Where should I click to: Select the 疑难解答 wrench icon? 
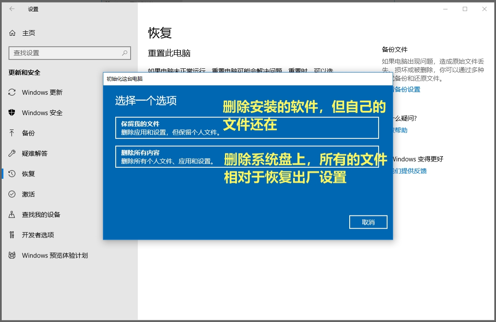pyautogui.click(x=11, y=153)
